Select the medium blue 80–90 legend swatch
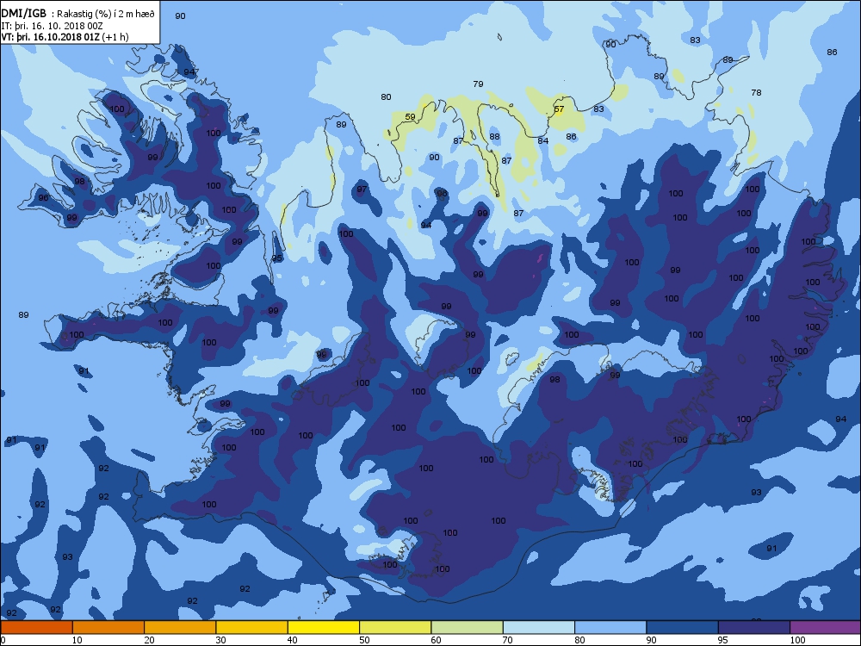 (610, 627)
